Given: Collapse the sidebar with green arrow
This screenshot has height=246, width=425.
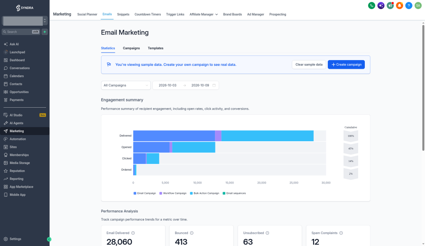Looking at the screenshot, I should click(x=49, y=239).
